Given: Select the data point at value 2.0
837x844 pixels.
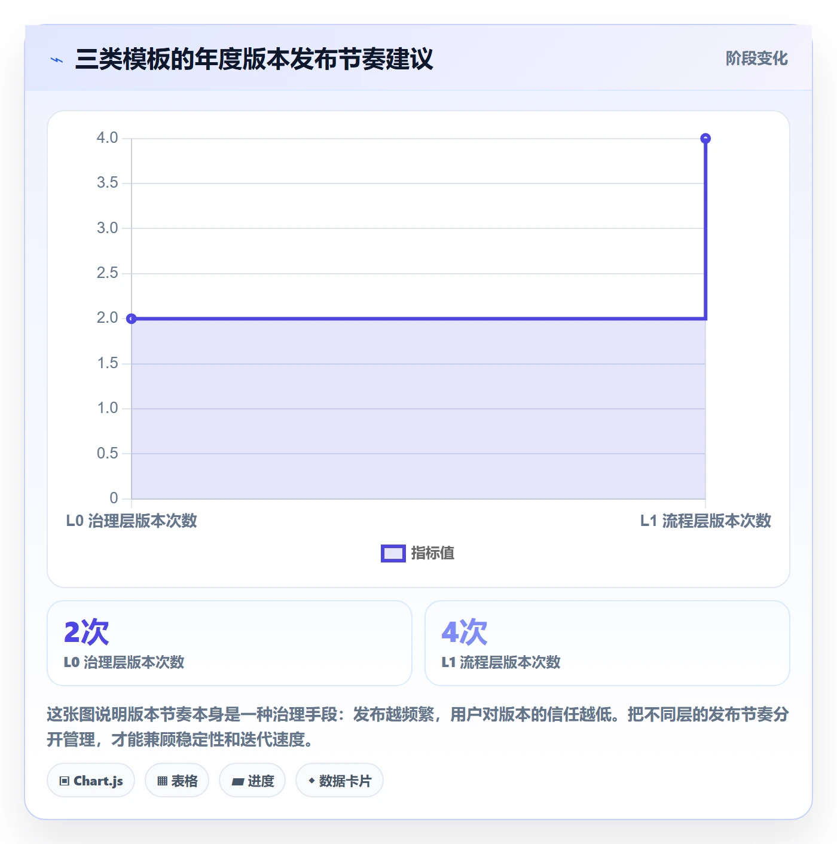Looking at the screenshot, I should point(132,319).
